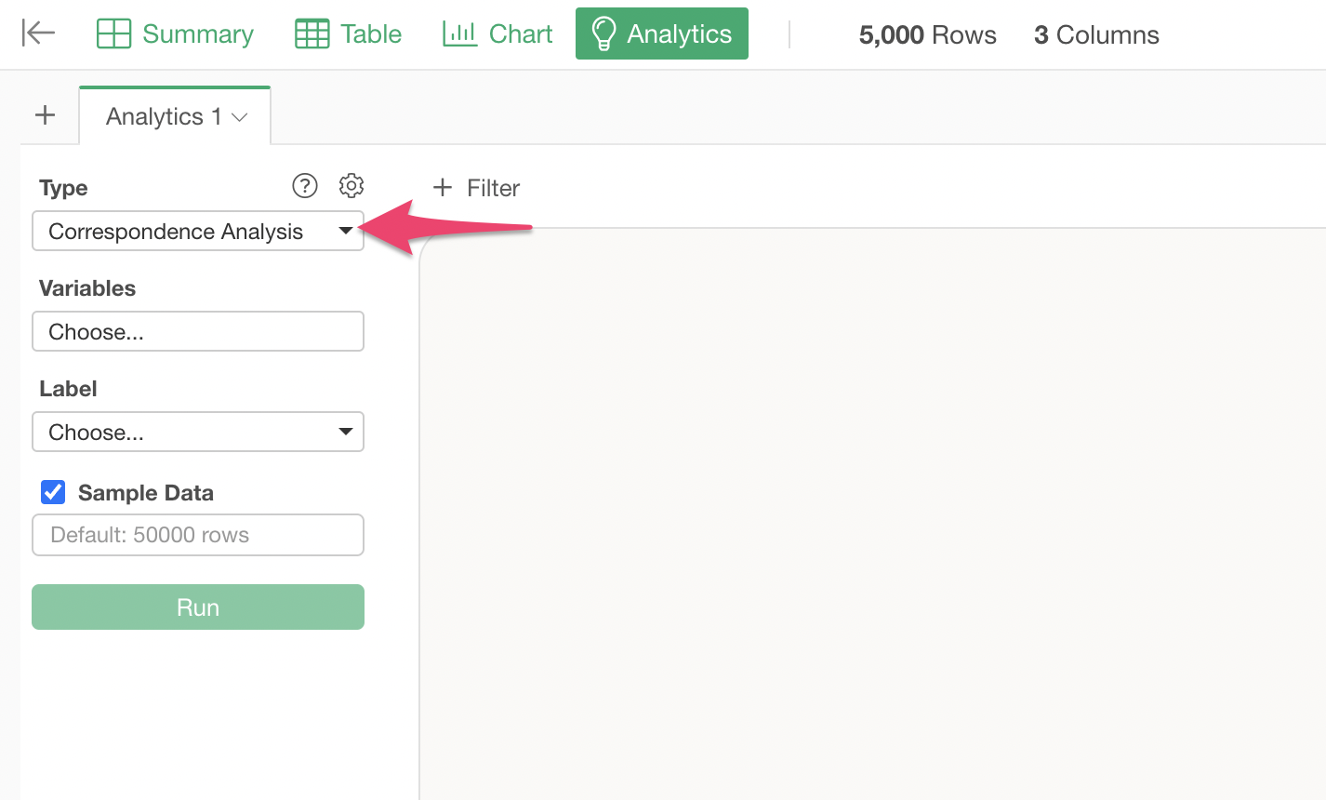Click the collapse panel arrow icon

(x=38, y=34)
